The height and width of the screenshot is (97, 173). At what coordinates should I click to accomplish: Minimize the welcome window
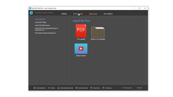pos(134,8)
